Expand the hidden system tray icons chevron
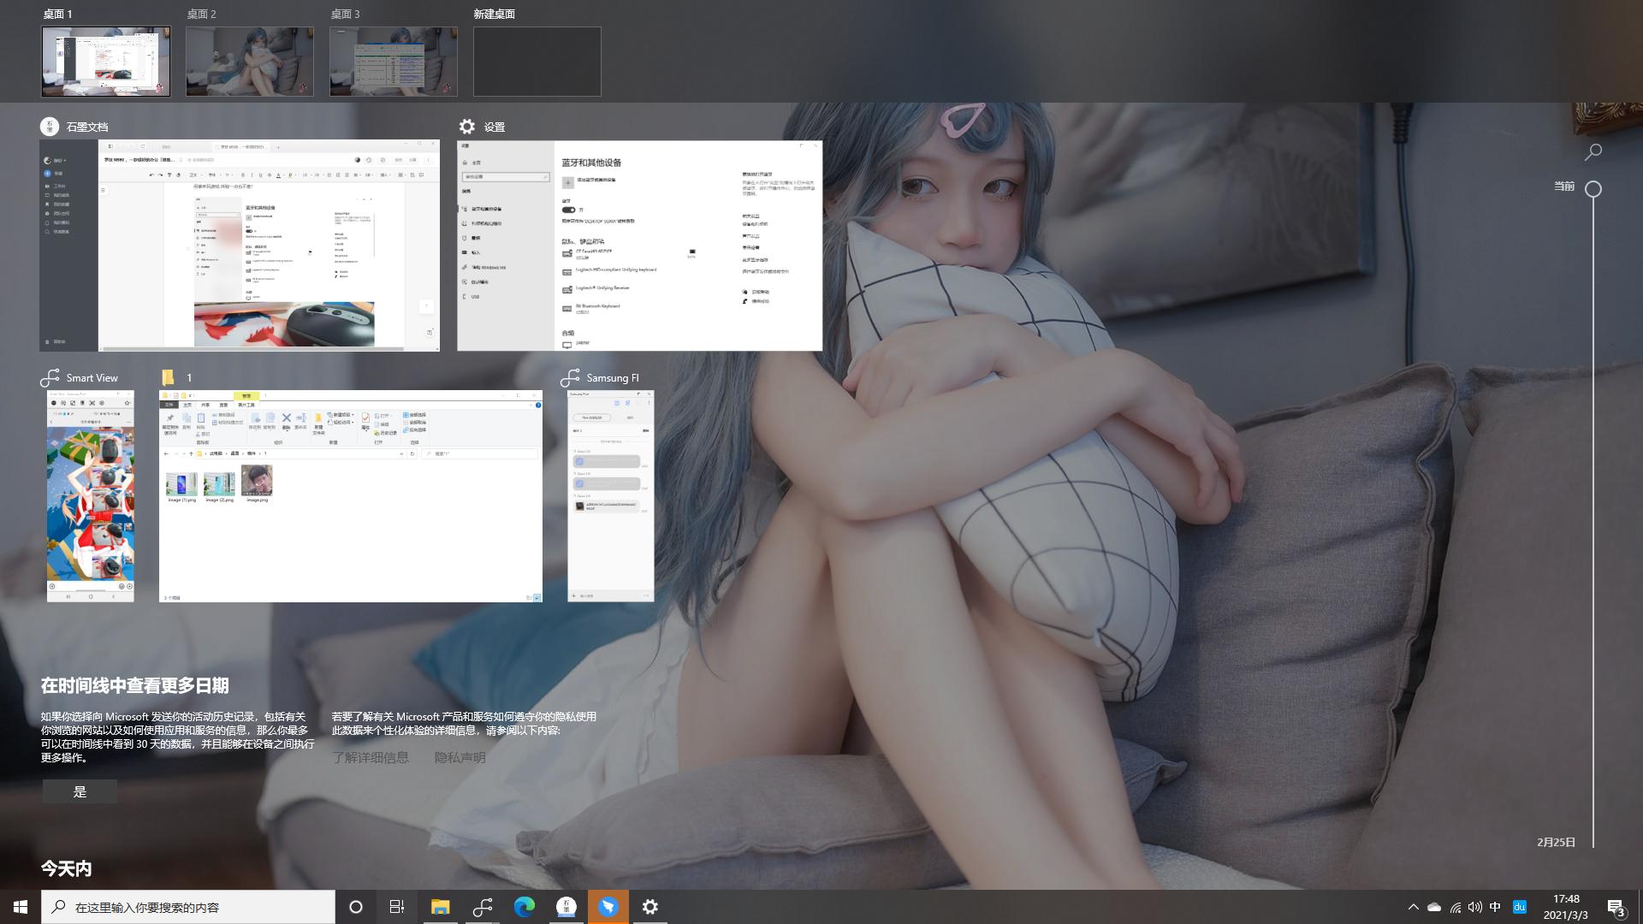The height and width of the screenshot is (924, 1643). (x=1413, y=907)
